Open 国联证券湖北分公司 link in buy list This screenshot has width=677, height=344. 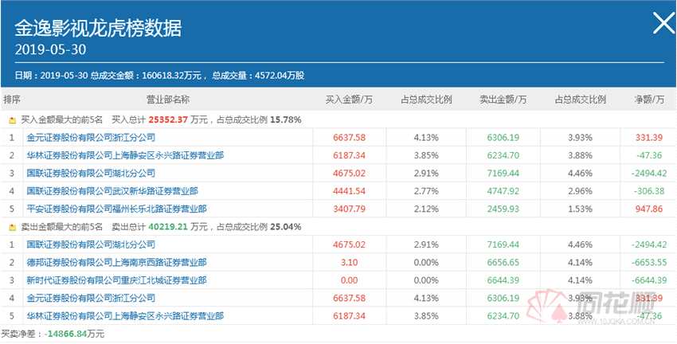point(91,174)
